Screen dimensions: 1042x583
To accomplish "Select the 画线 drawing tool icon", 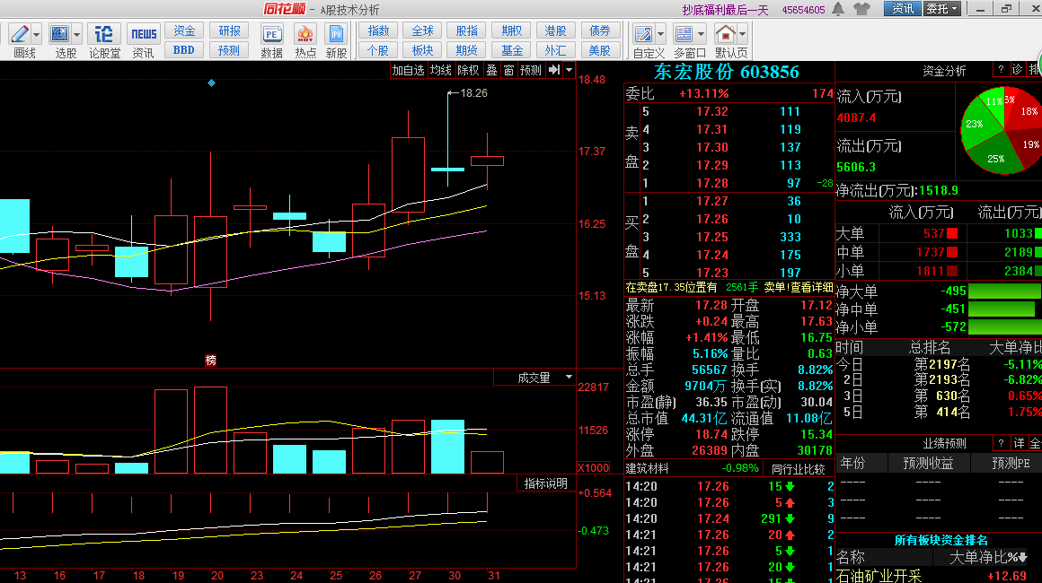I will click(x=20, y=35).
